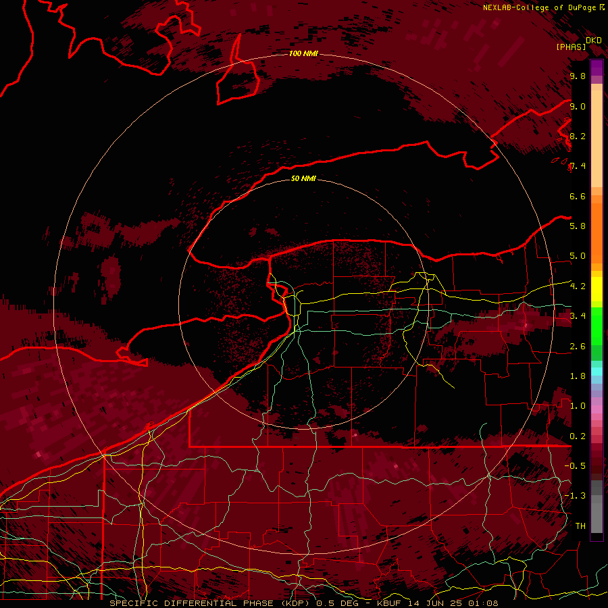Click the 1.0 scale value
The height and width of the screenshot is (608, 608).
tap(578, 406)
